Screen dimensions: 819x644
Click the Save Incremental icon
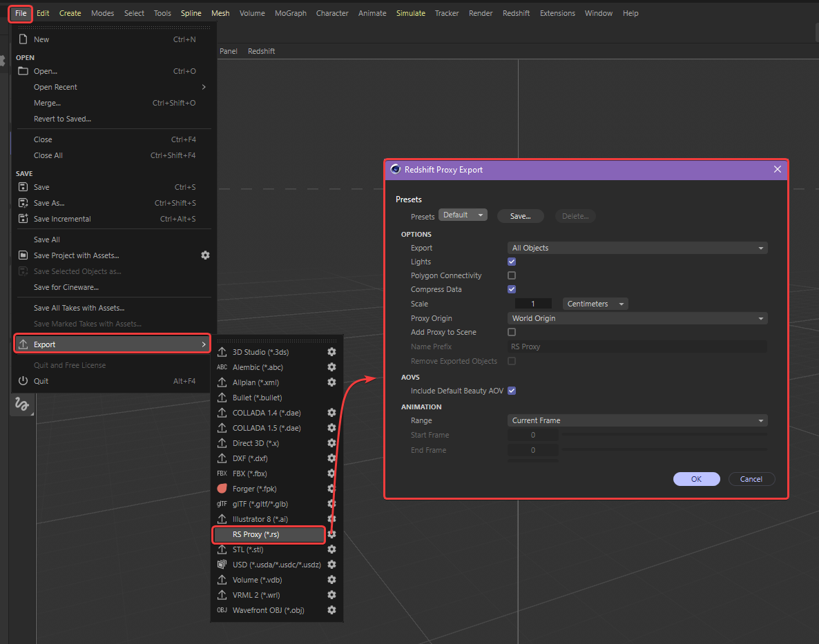tap(23, 219)
